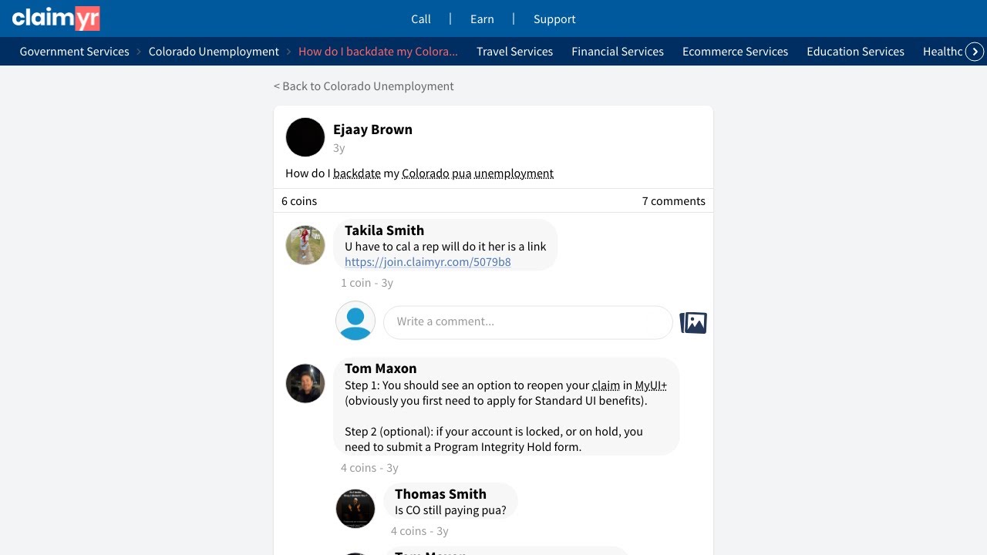Open the Call menu item
Viewport: 987px width, 555px height.
(x=421, y=19)
